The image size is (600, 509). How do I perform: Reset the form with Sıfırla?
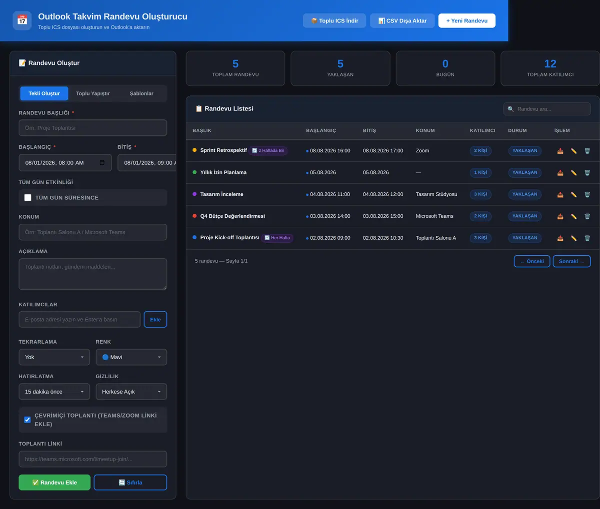pyautogui.click(x=130, y=483)
